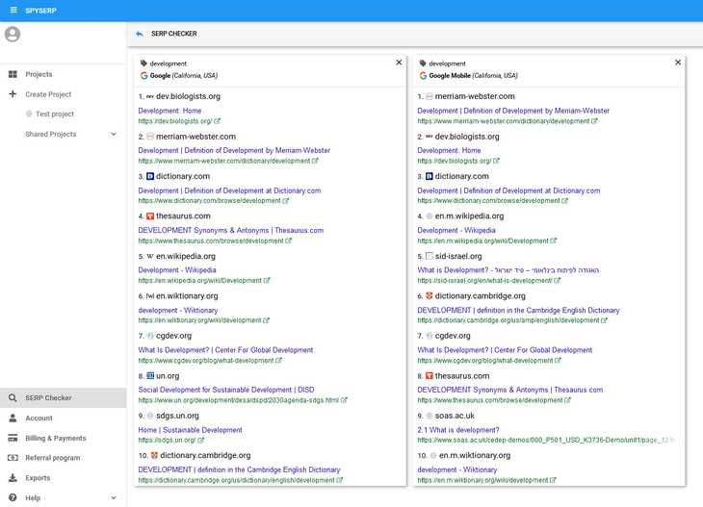
Task: Click the dictionary.com favicon in desktop panel
Action: 150,176
